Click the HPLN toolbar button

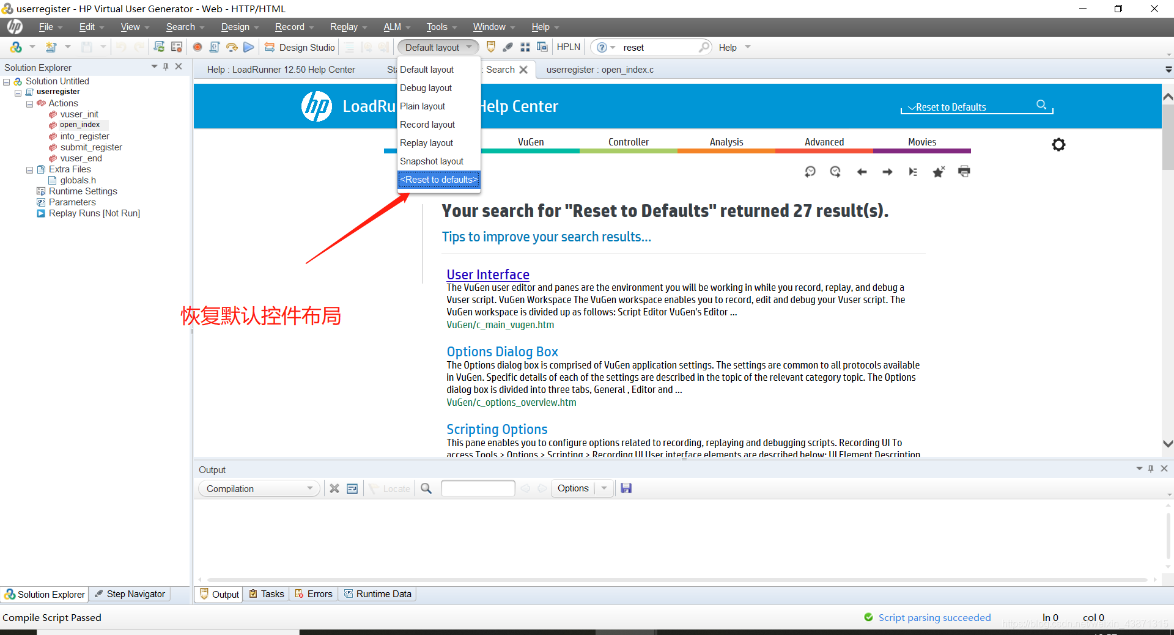[569, 47]
